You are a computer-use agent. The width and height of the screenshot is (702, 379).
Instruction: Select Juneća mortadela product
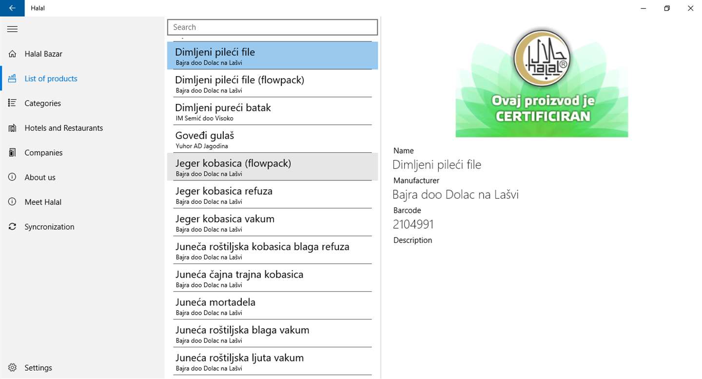tap(273, 306)
